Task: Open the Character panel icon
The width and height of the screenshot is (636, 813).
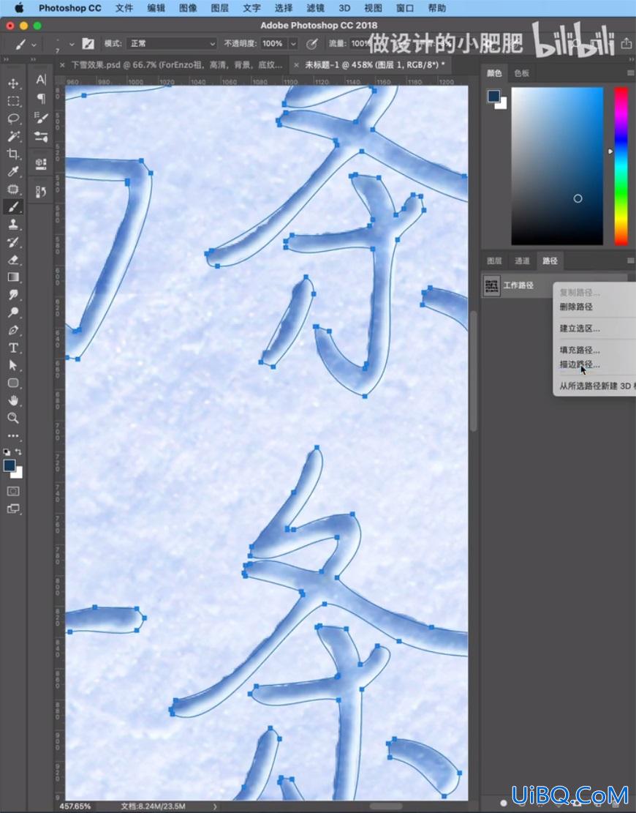Action: (41, 79)
